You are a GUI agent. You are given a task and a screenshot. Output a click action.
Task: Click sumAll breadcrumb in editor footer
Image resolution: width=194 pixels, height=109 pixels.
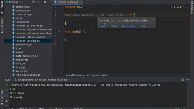click(x=87, y=75)
